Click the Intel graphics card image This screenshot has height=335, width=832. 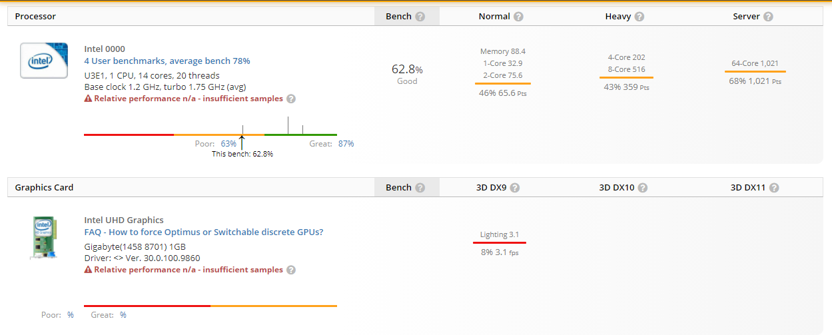[x=44, y=237]
